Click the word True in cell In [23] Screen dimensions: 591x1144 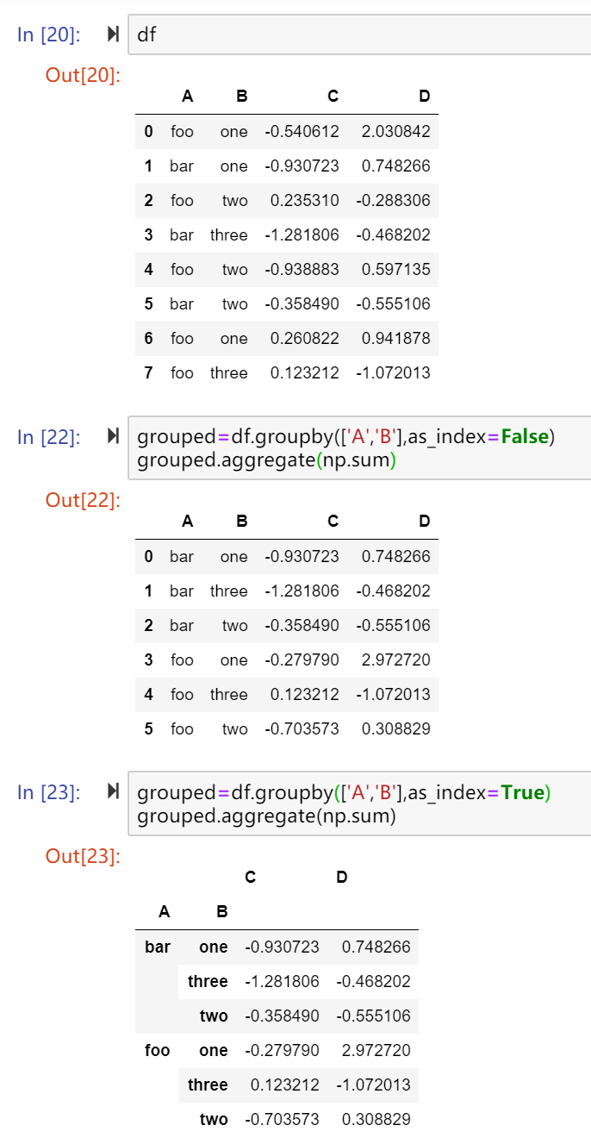click(523, 792)
